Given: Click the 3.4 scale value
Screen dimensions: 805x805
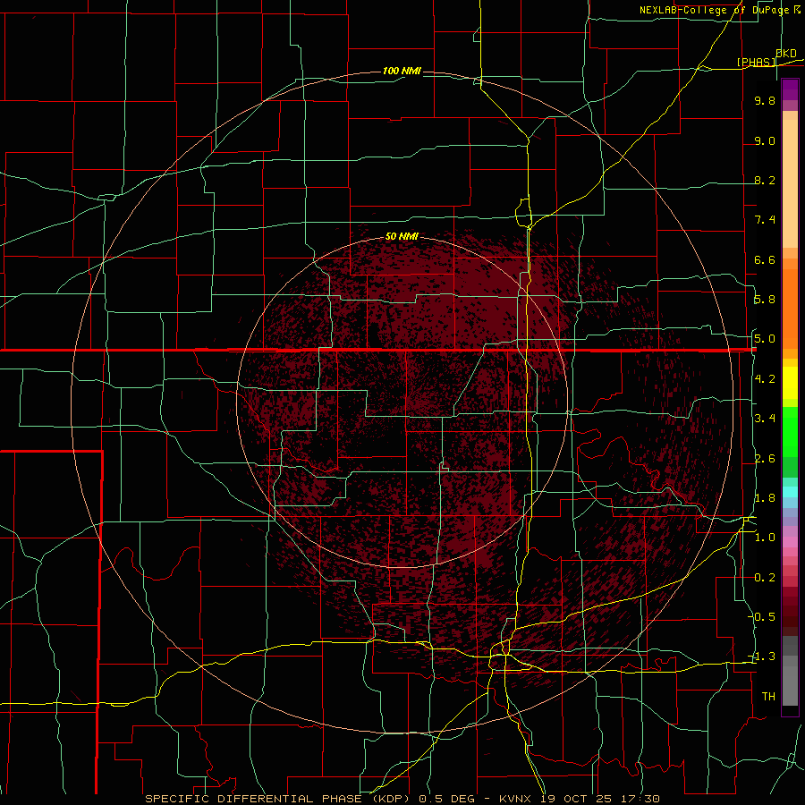Looking at the screenshot, I should pos(765,419).
